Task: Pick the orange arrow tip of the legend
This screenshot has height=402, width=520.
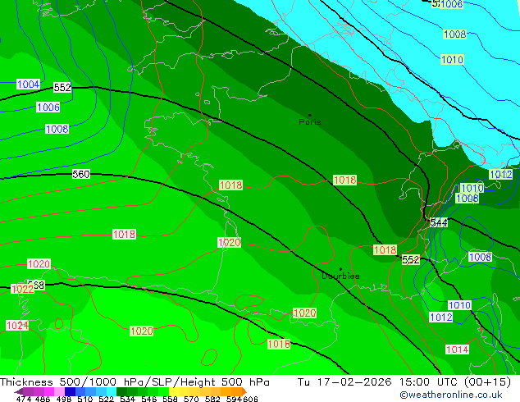Action: pos(244,391)
